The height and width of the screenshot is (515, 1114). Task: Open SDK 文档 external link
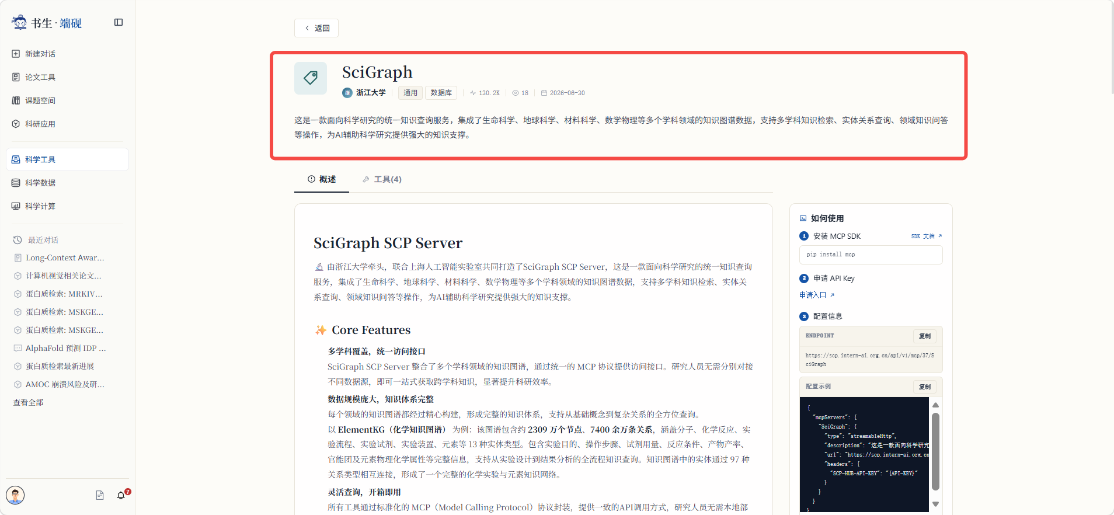coord(927,236)
